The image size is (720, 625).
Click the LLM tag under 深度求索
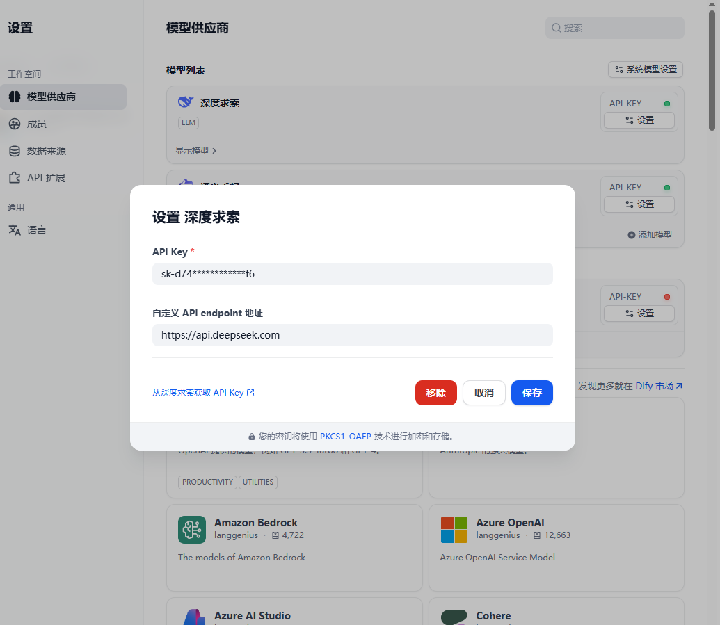tap(189, 122)
